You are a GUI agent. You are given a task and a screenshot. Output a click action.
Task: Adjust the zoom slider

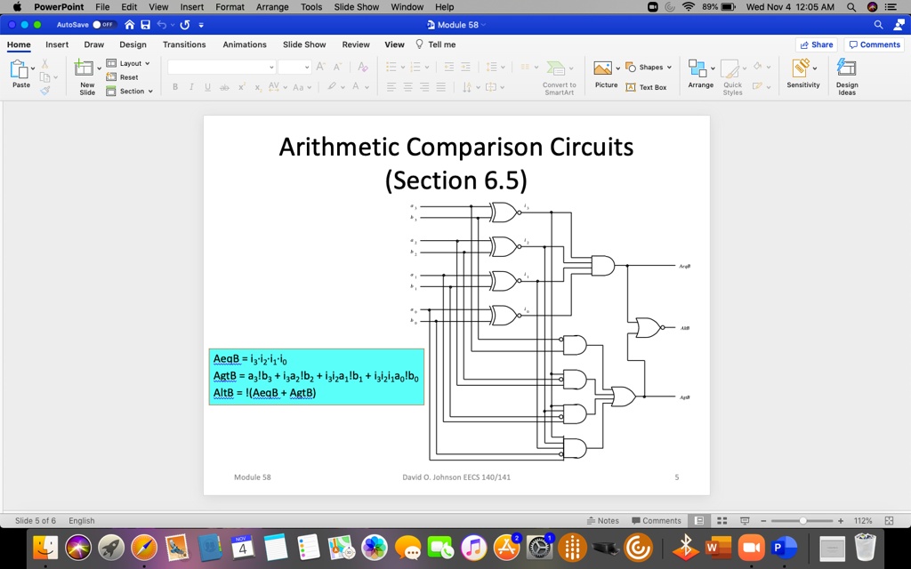[x=802, y=521]
